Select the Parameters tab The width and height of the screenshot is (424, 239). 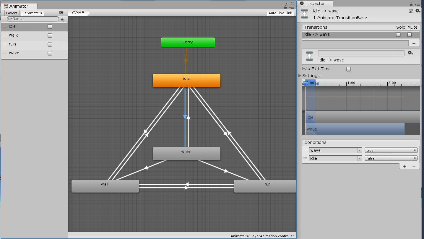click(32, 13)
